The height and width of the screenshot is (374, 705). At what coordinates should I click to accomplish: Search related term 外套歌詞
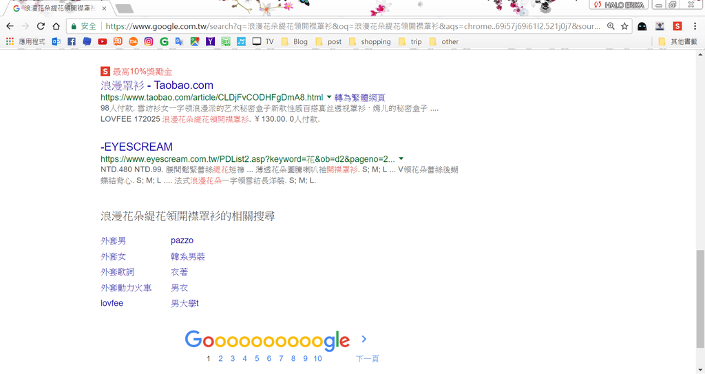(x=117, y=272)
